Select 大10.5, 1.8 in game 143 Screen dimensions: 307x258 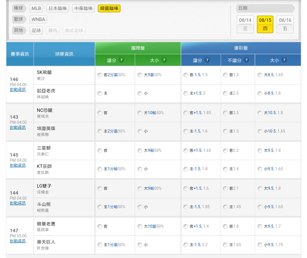pos(260,113)
